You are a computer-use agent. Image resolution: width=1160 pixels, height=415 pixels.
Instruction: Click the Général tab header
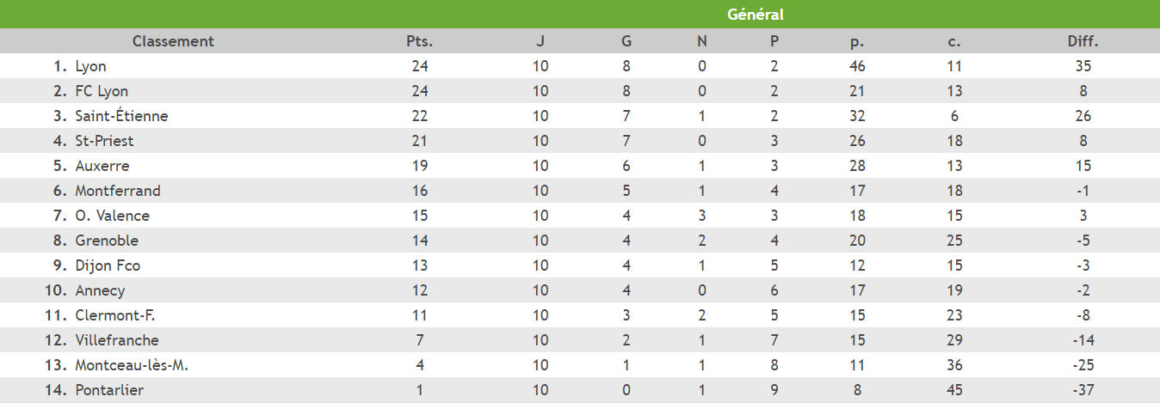coord(755,15)
